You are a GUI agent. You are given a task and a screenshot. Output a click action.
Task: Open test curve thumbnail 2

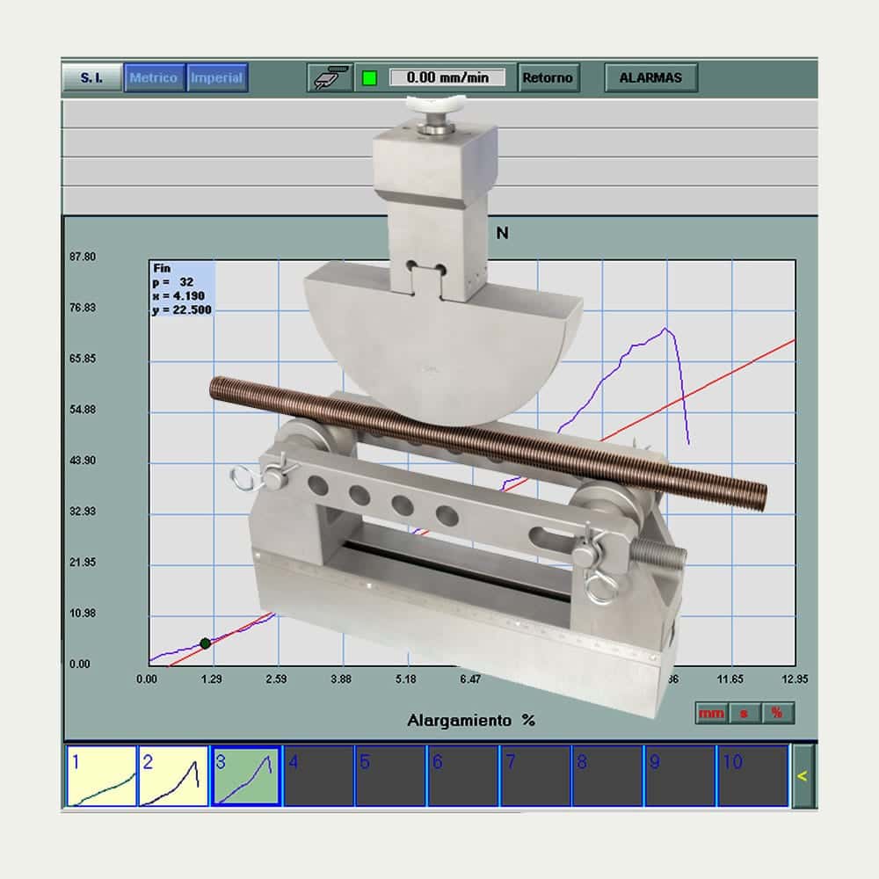point(174,776)
